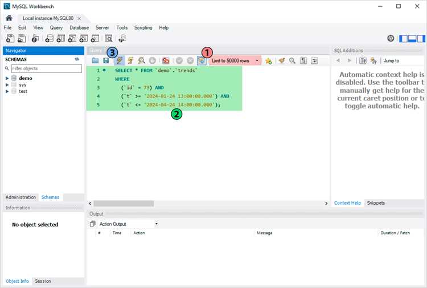Image resolution: width=427 pixels, height=288 pixels.
Task: Select the Object Info tab
Action: (x=17, y=281)
